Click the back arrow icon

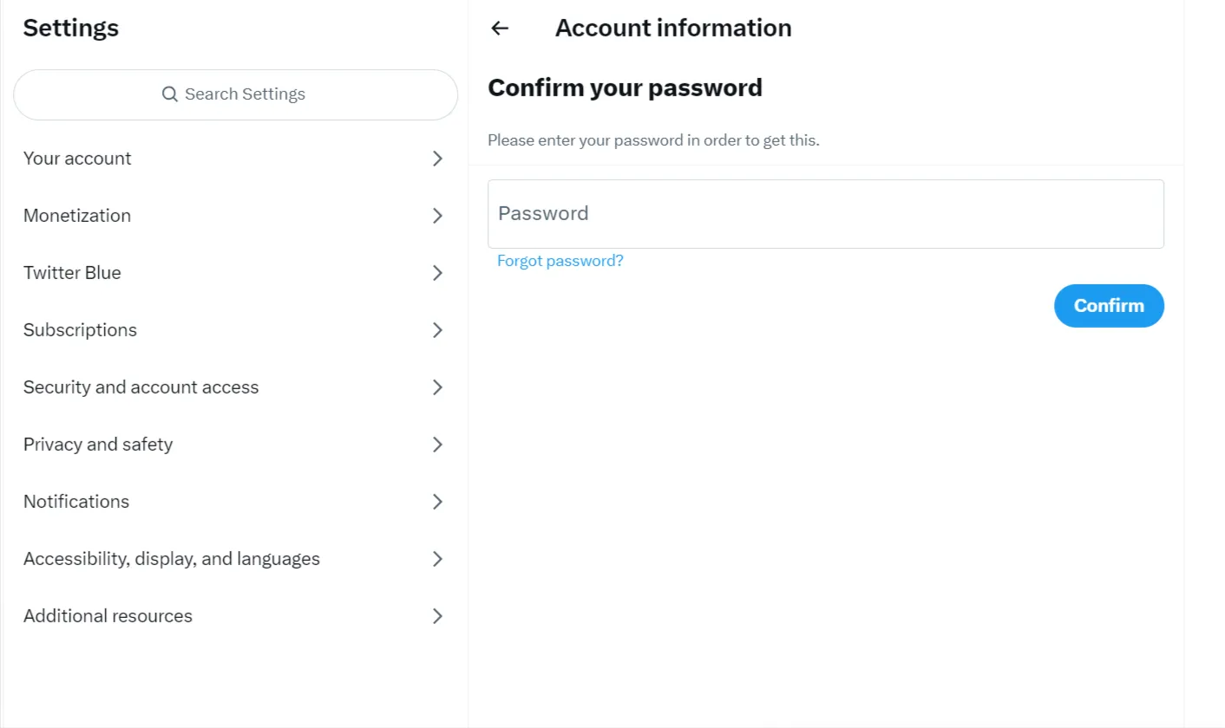[499, 28]
